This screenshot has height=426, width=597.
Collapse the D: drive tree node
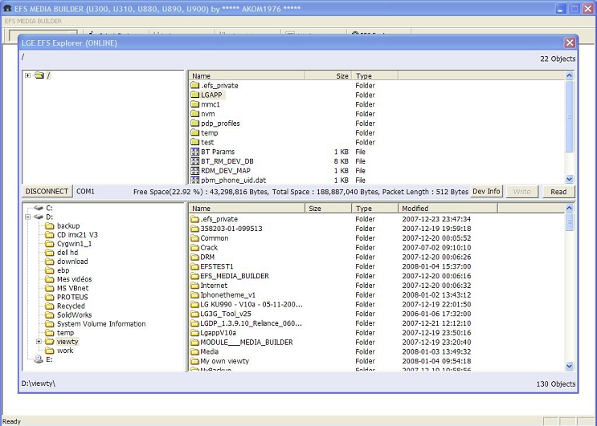(28, 217)
